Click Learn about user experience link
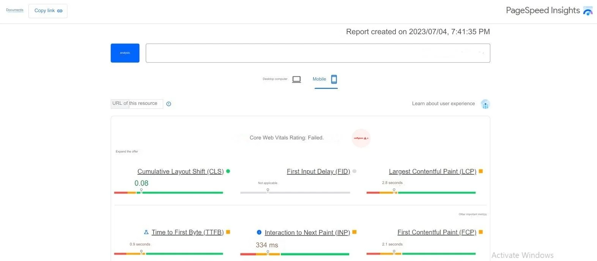 [443, 103]
